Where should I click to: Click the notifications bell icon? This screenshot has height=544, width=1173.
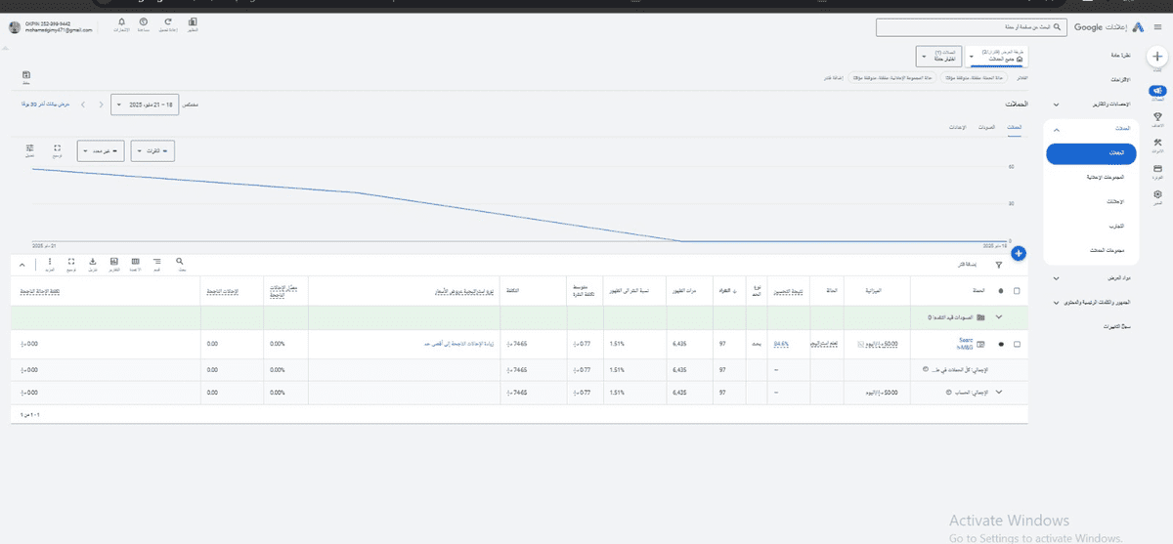point(120,22)
